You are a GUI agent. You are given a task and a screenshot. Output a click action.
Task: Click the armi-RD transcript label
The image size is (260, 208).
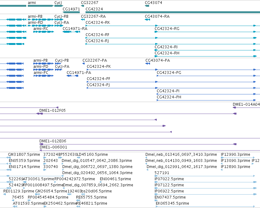[x=35, y=23]
